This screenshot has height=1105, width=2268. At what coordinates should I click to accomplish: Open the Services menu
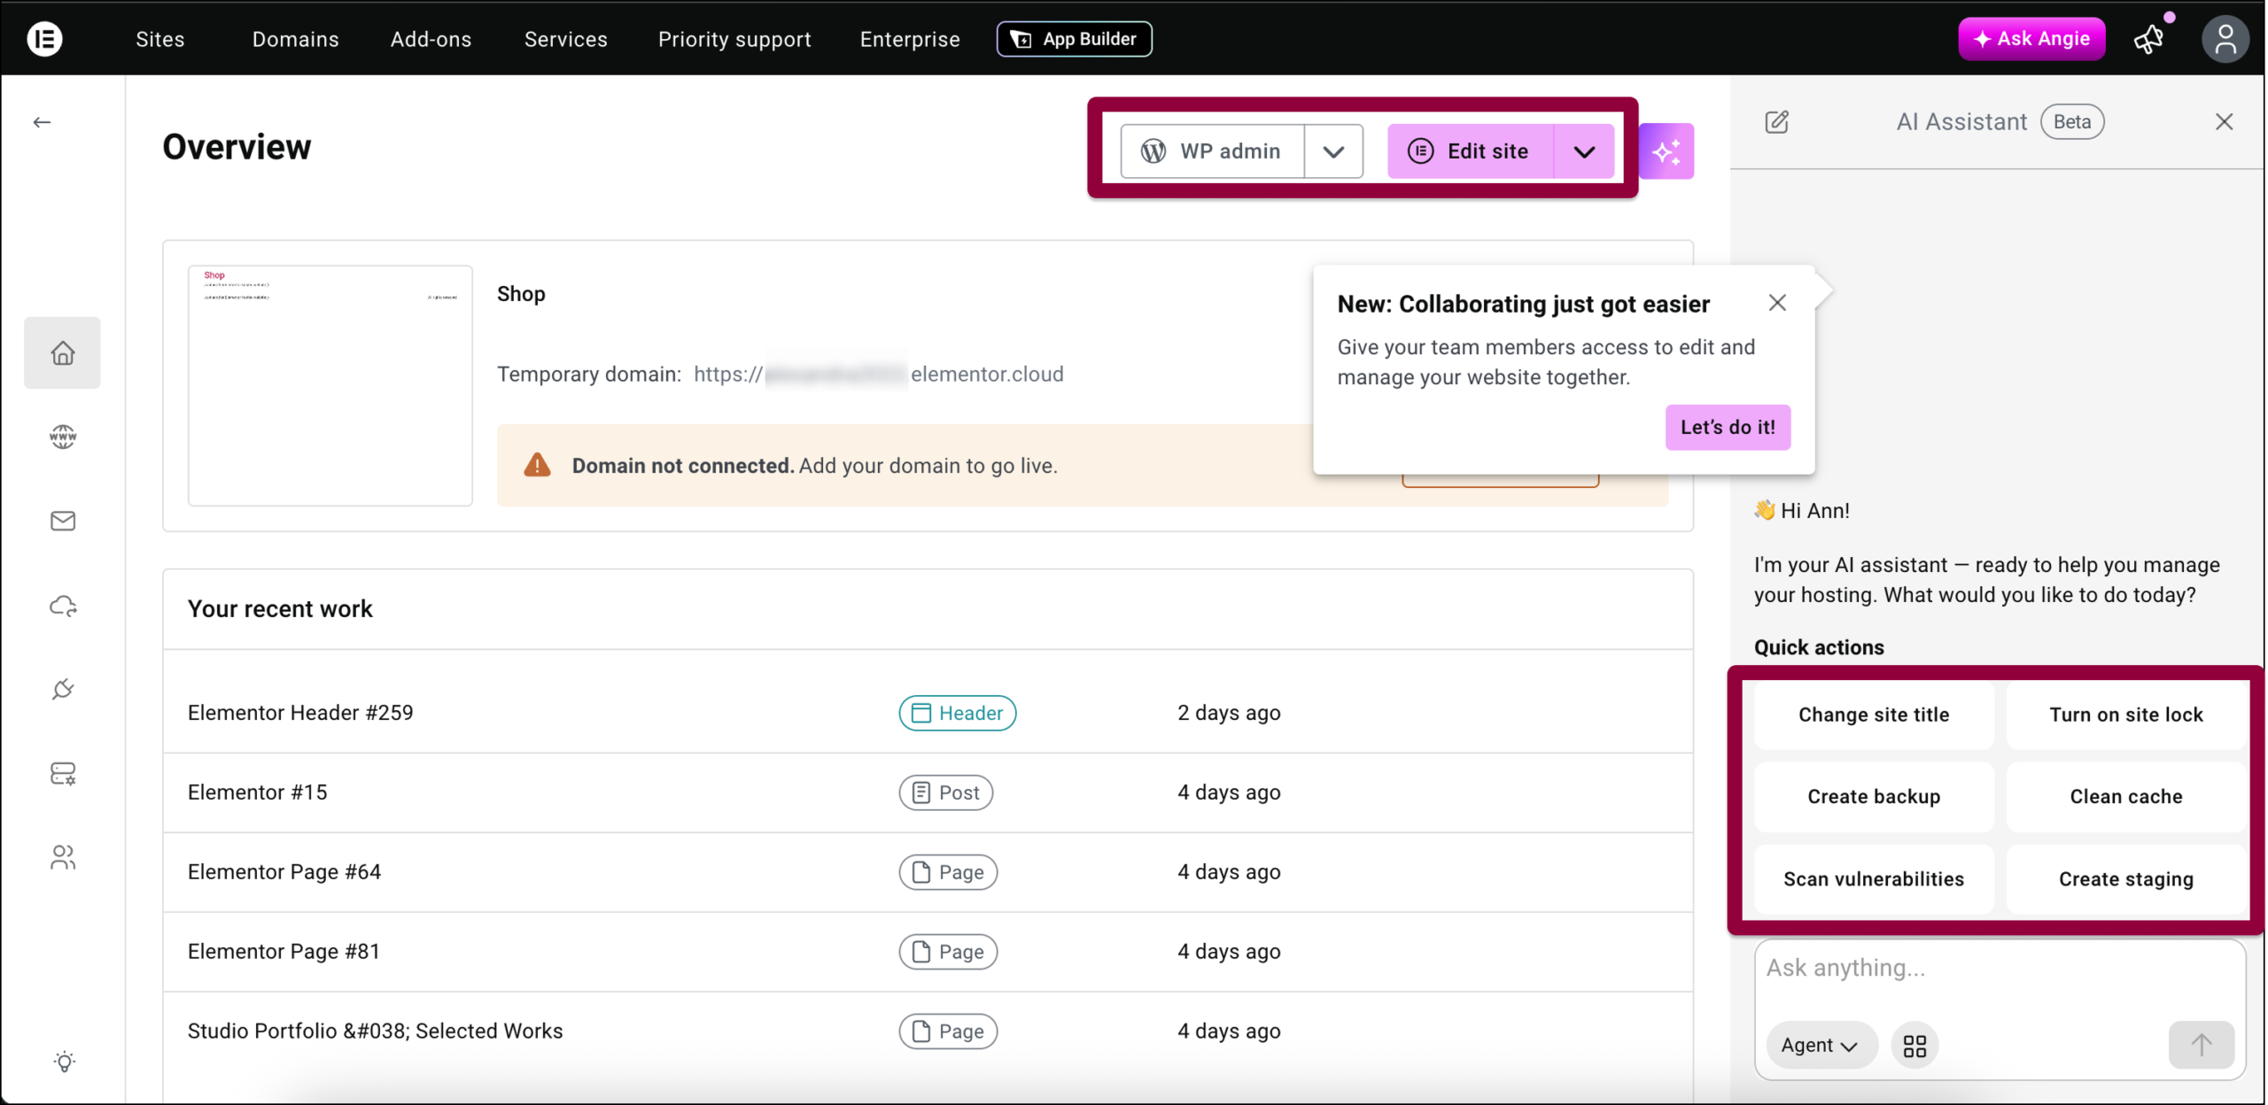pyautogui.click(x=565, y=39)
